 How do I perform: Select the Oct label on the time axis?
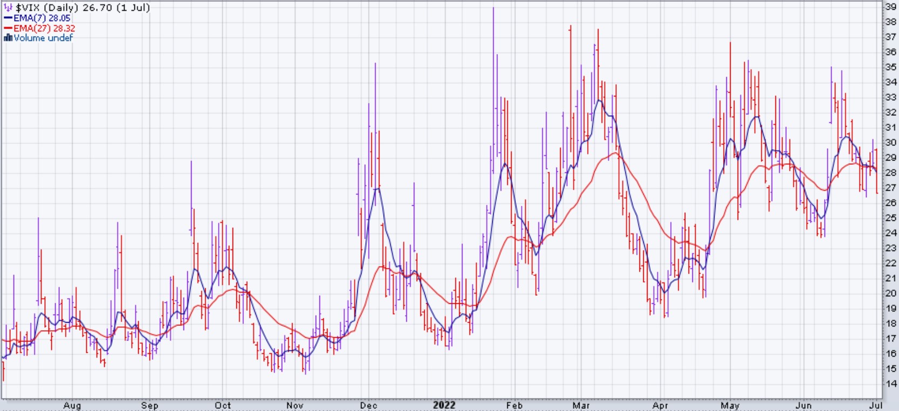pyautogui.click(x=222, y=405)
